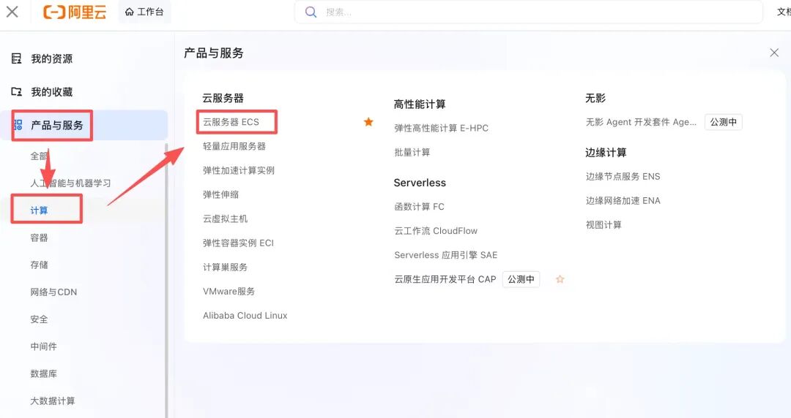Open 批量计算
Image resolution: width=791 pixels, height=418 pixels.
[x=412, y=152]
